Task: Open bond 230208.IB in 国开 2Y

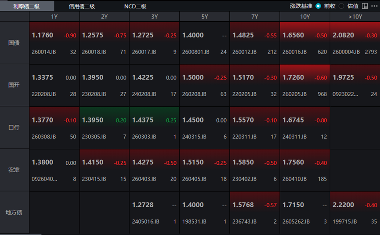Action: 94,94
